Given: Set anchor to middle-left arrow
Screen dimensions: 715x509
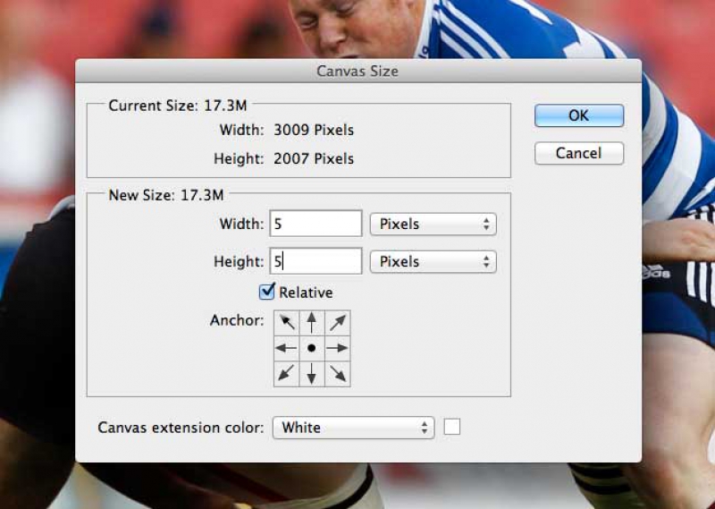Looking at the screenshot, I should click(x=286, y=348).
